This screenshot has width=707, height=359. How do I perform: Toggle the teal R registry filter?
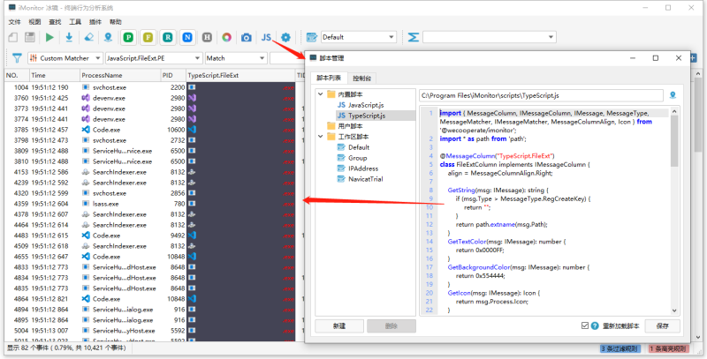click(168, 37)
